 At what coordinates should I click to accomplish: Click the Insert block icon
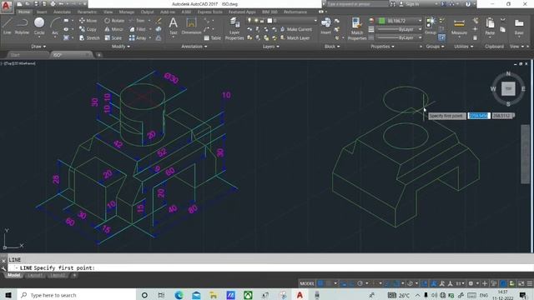[325, 26]
